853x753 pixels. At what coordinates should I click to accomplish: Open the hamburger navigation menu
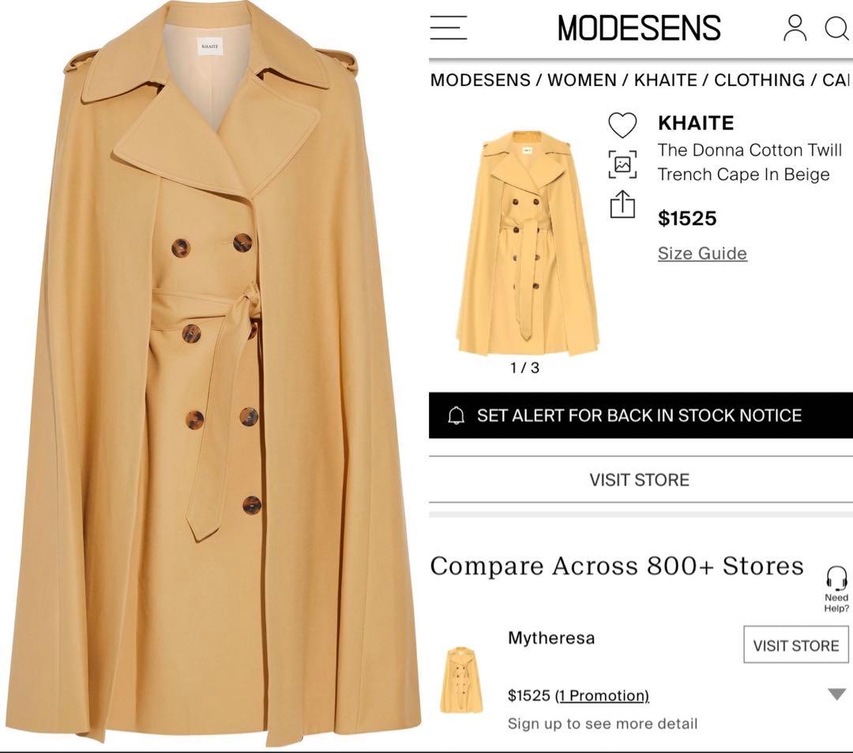pos(449,28)
